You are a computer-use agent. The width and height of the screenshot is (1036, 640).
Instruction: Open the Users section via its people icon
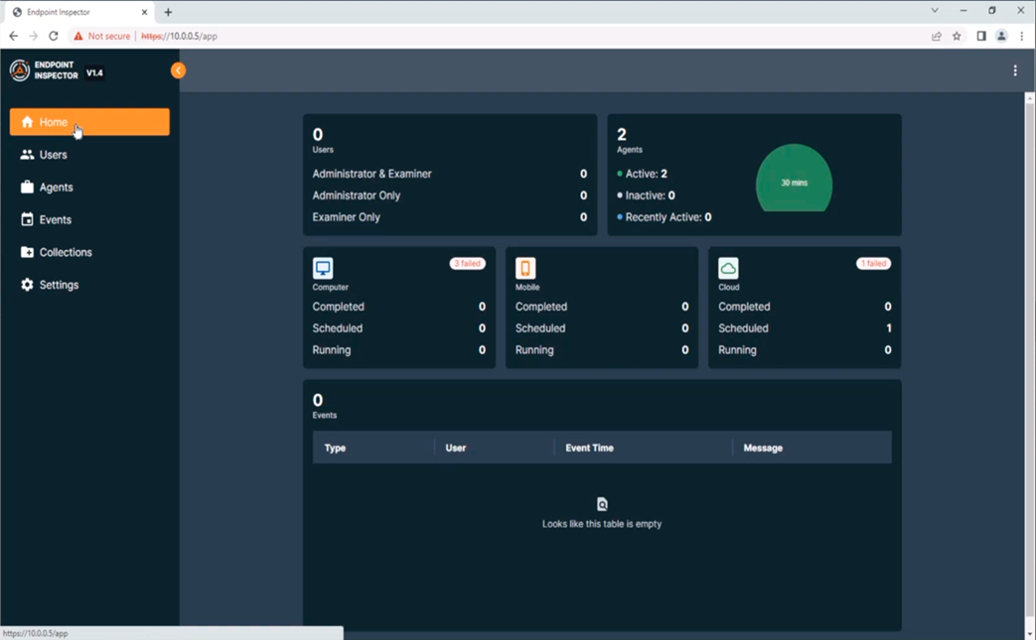click(x=27, y=155)
